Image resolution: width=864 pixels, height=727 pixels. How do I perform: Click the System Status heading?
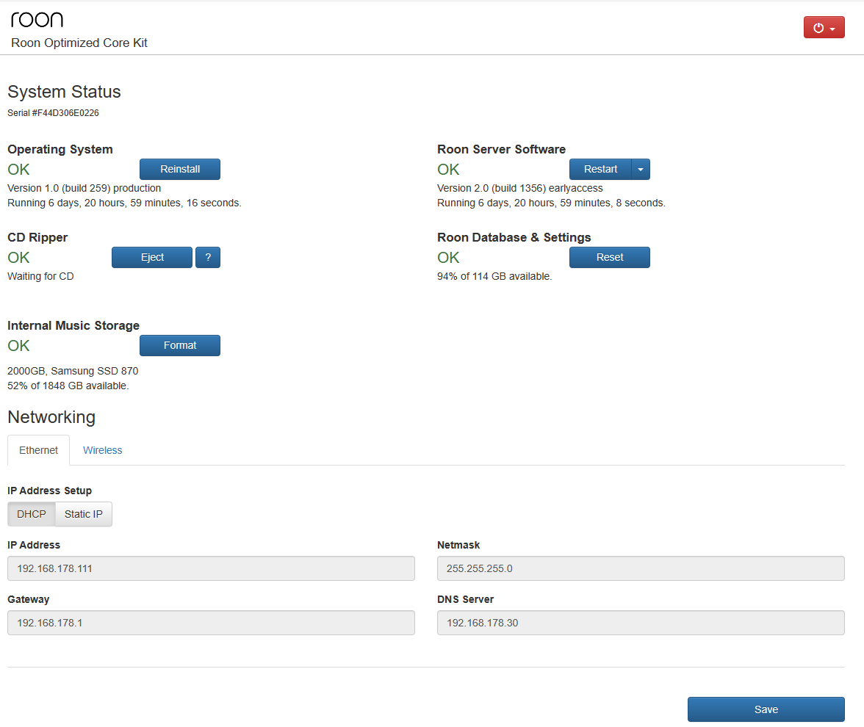64,91
